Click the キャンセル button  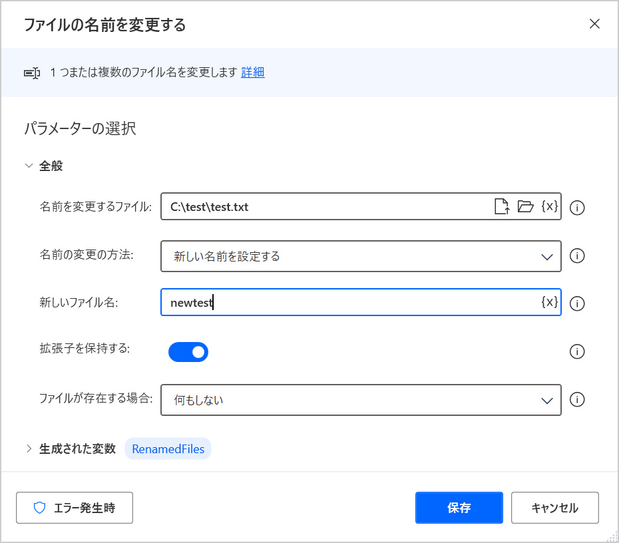[x=554, y=508]
